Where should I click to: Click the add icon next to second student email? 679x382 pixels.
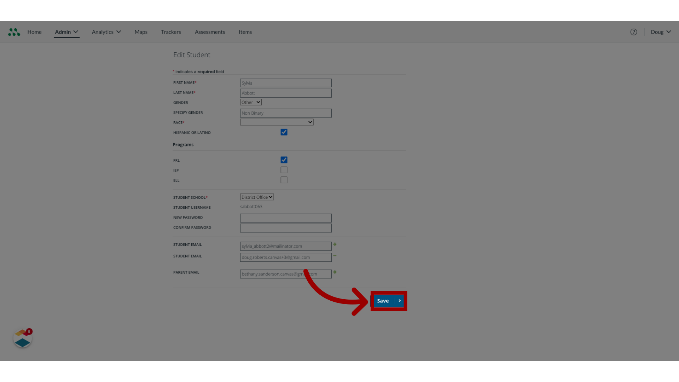[x=335, y=256]
